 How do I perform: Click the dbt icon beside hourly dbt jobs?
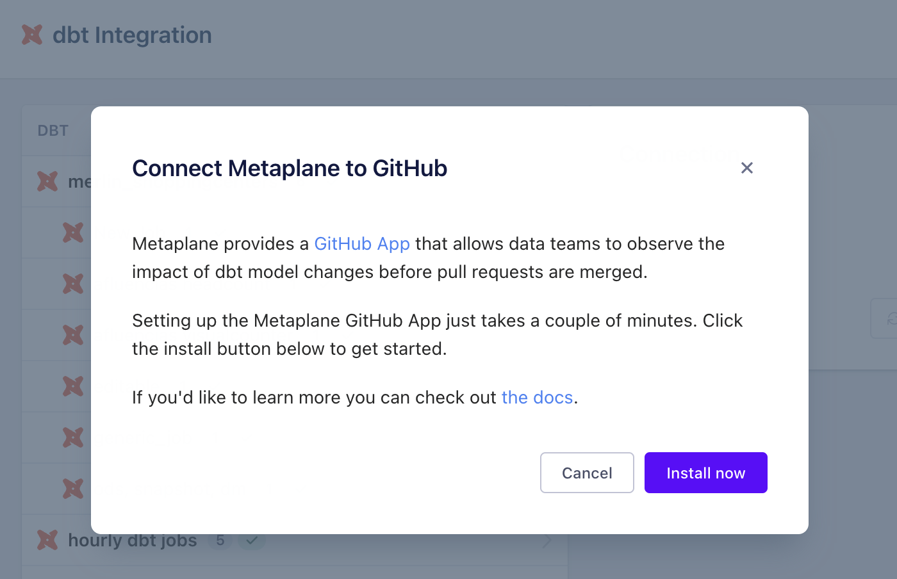(x=47, y=540)
